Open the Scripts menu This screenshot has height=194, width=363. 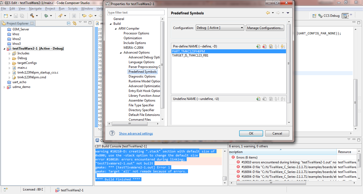pos(73,9)
